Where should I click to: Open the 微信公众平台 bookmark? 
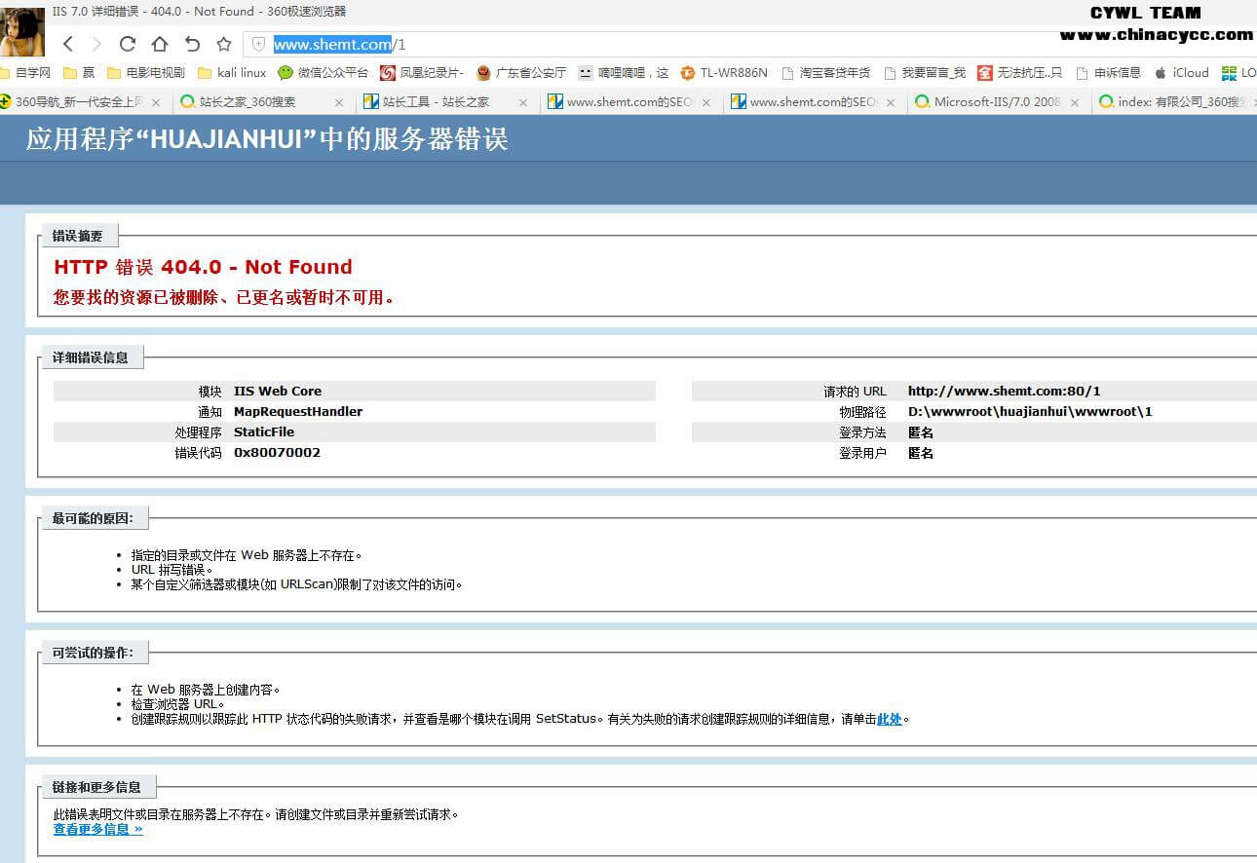324,73
